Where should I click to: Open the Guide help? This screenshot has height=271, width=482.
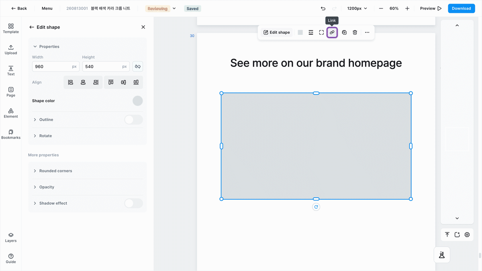click(11, 259)
